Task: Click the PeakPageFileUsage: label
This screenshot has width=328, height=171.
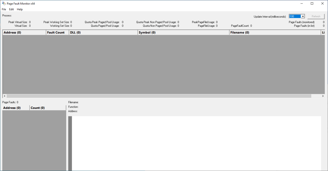Action: 203,22
